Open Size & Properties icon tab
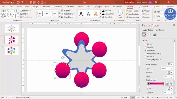This screenshot has width=177, height=99. coord(155,34)
